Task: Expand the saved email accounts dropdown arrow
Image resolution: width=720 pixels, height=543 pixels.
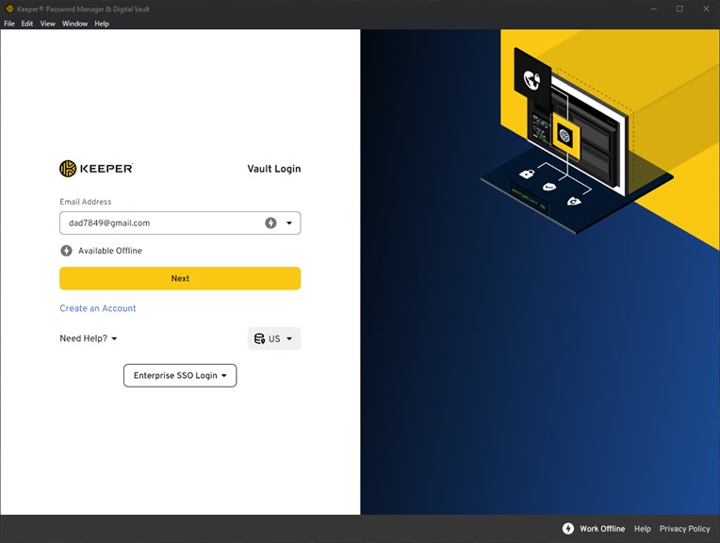Action: coord(289,222)
